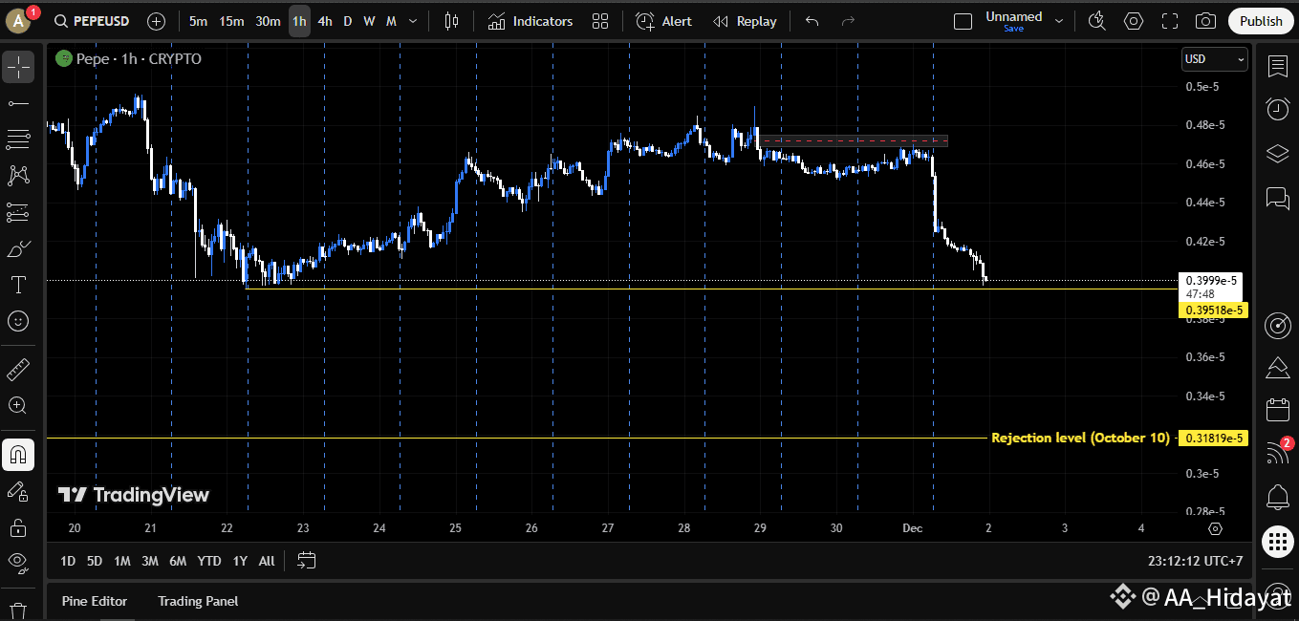Start bar Replay mode

pos(746,21)
